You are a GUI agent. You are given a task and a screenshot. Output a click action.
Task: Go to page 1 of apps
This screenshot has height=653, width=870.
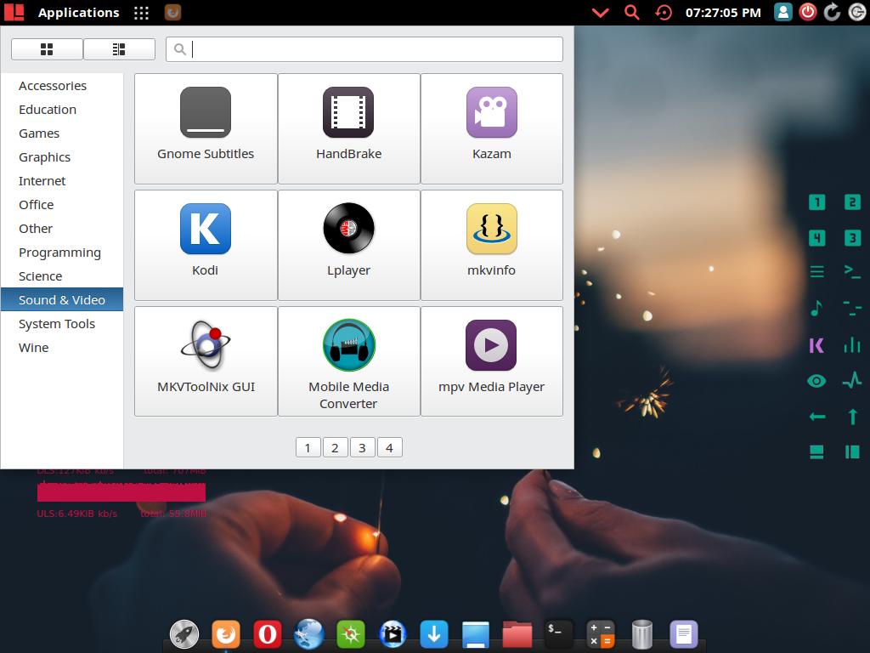tap(308, 447)
